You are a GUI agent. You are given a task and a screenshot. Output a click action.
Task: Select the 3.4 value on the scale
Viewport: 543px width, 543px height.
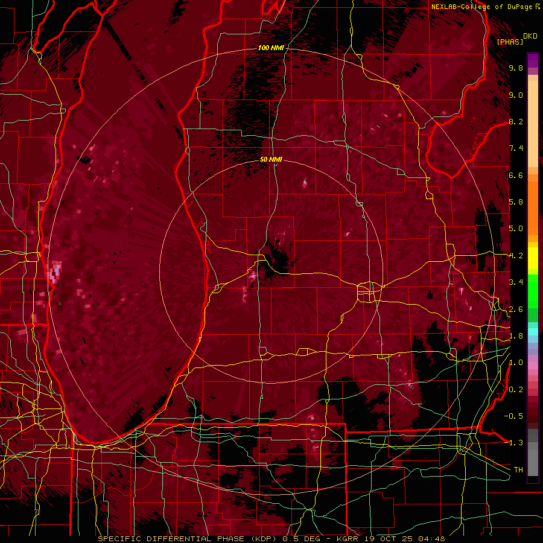tap(516, 282)
